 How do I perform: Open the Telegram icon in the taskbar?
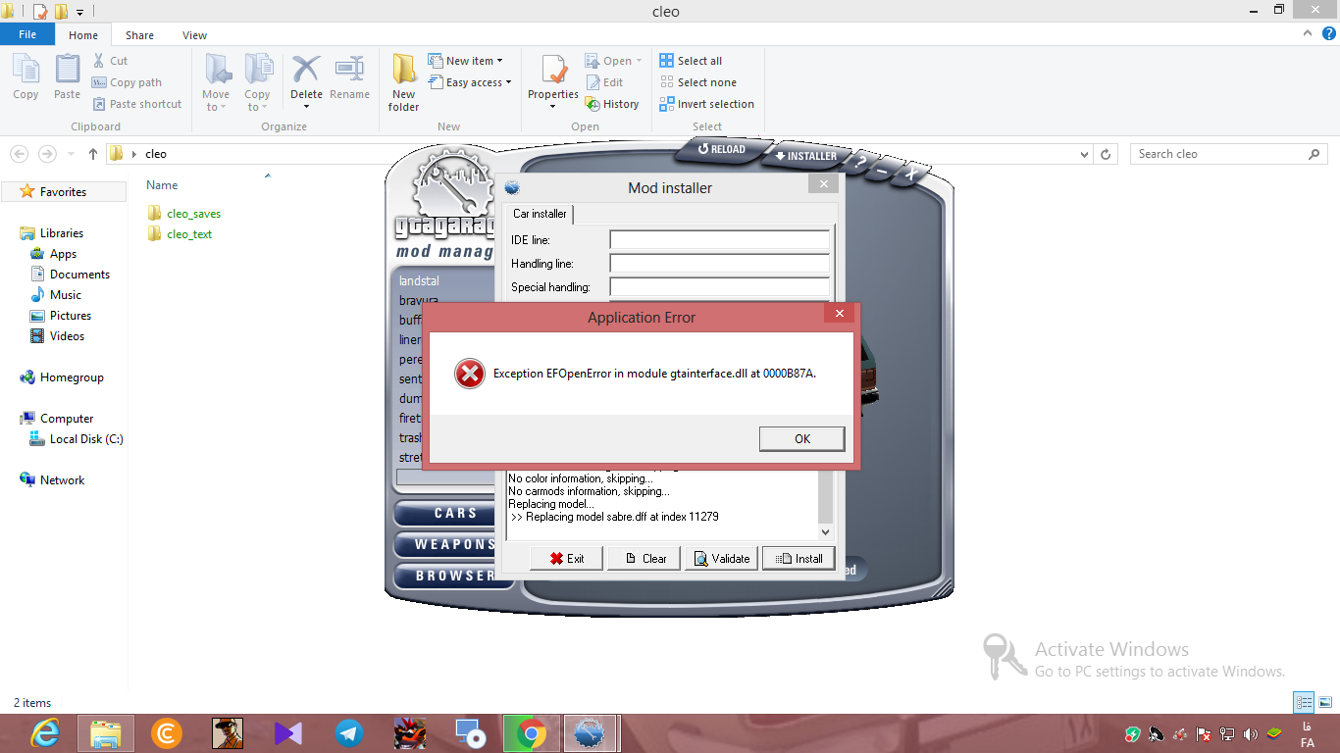pos(348,732)
